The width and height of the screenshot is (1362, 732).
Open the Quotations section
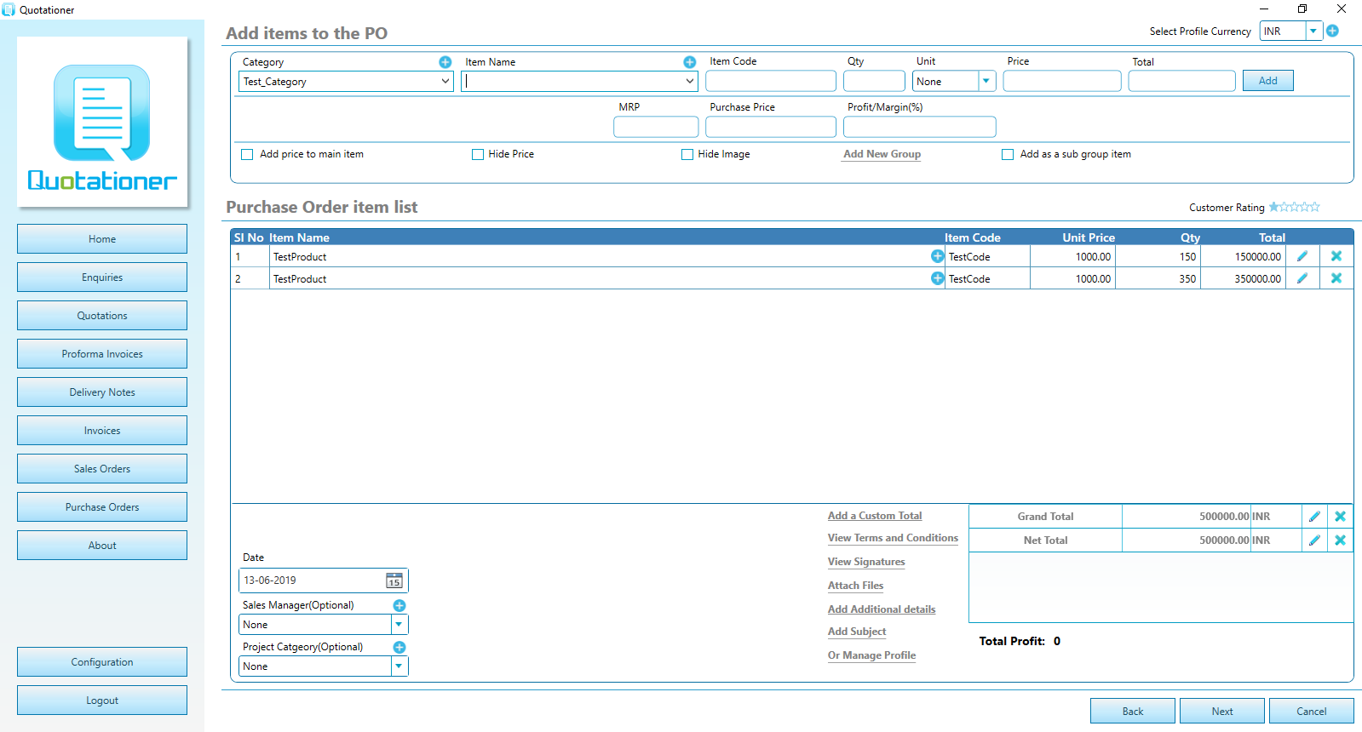[102, 316]
